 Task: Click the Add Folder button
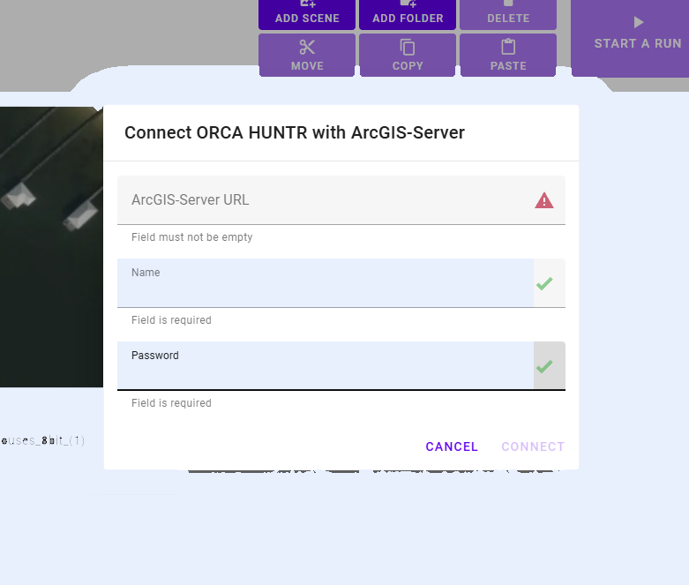[x=408, y=14]
